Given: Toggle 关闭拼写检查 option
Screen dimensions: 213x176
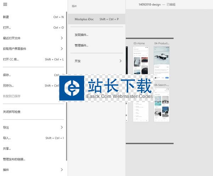Looking at the screenshot, I should (x=12, y=112).
